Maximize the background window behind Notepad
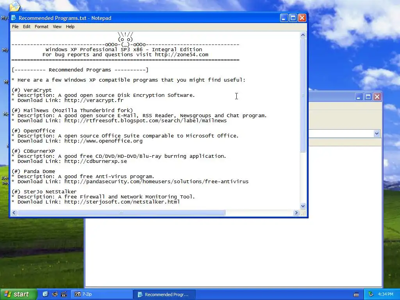Screen dimensions: 400x300 [368, 97]
